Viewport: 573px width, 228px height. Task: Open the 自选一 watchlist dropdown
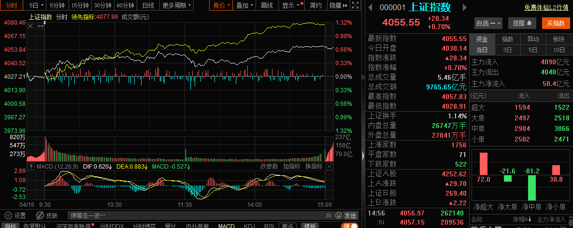[488, 23]
